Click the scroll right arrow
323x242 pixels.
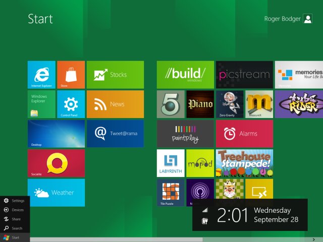(x=314, y=239)
